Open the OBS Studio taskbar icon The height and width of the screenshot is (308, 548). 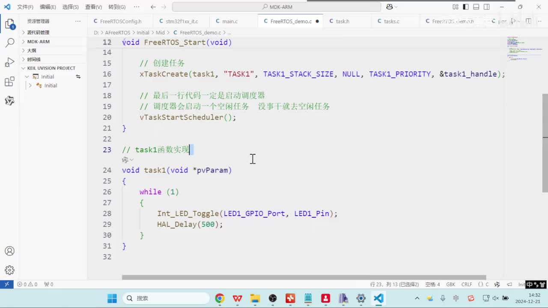tap(273, 298)
